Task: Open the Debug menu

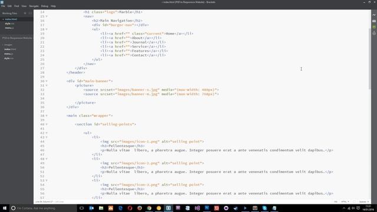Action: tap(45, 6)
